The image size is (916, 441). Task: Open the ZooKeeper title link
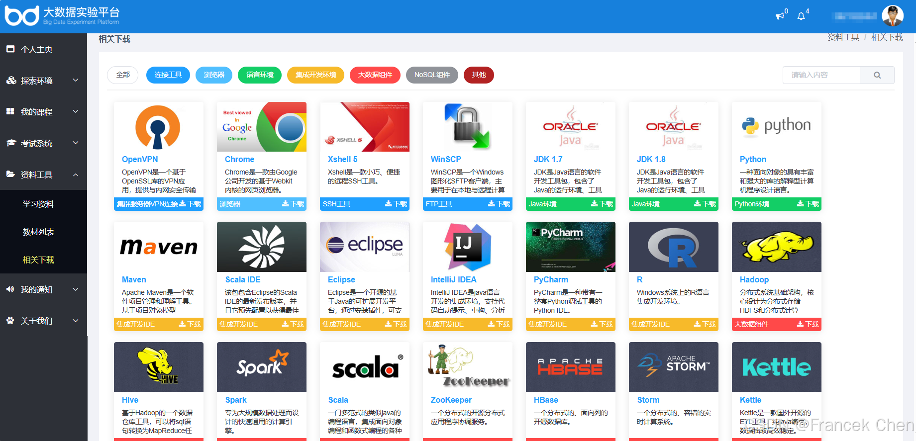(x=451, y=400)
